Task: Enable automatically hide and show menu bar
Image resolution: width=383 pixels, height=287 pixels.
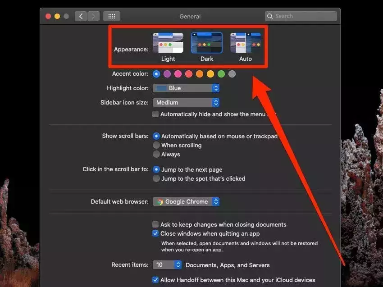Action: tap(155, 114)
